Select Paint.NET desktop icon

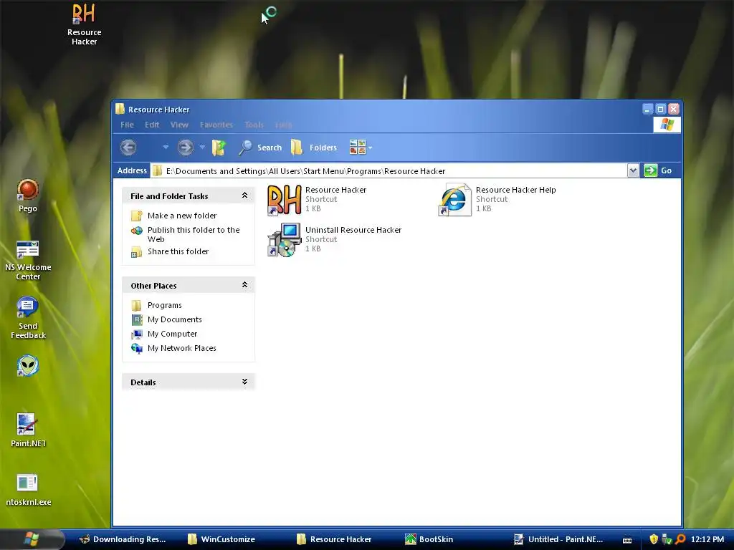click(x=28, y=430)
